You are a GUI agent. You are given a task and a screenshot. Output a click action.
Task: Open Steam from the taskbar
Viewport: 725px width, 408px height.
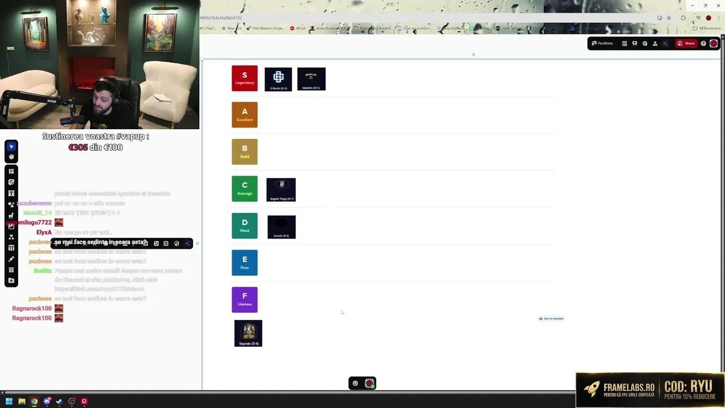click(x=59, y=401)
